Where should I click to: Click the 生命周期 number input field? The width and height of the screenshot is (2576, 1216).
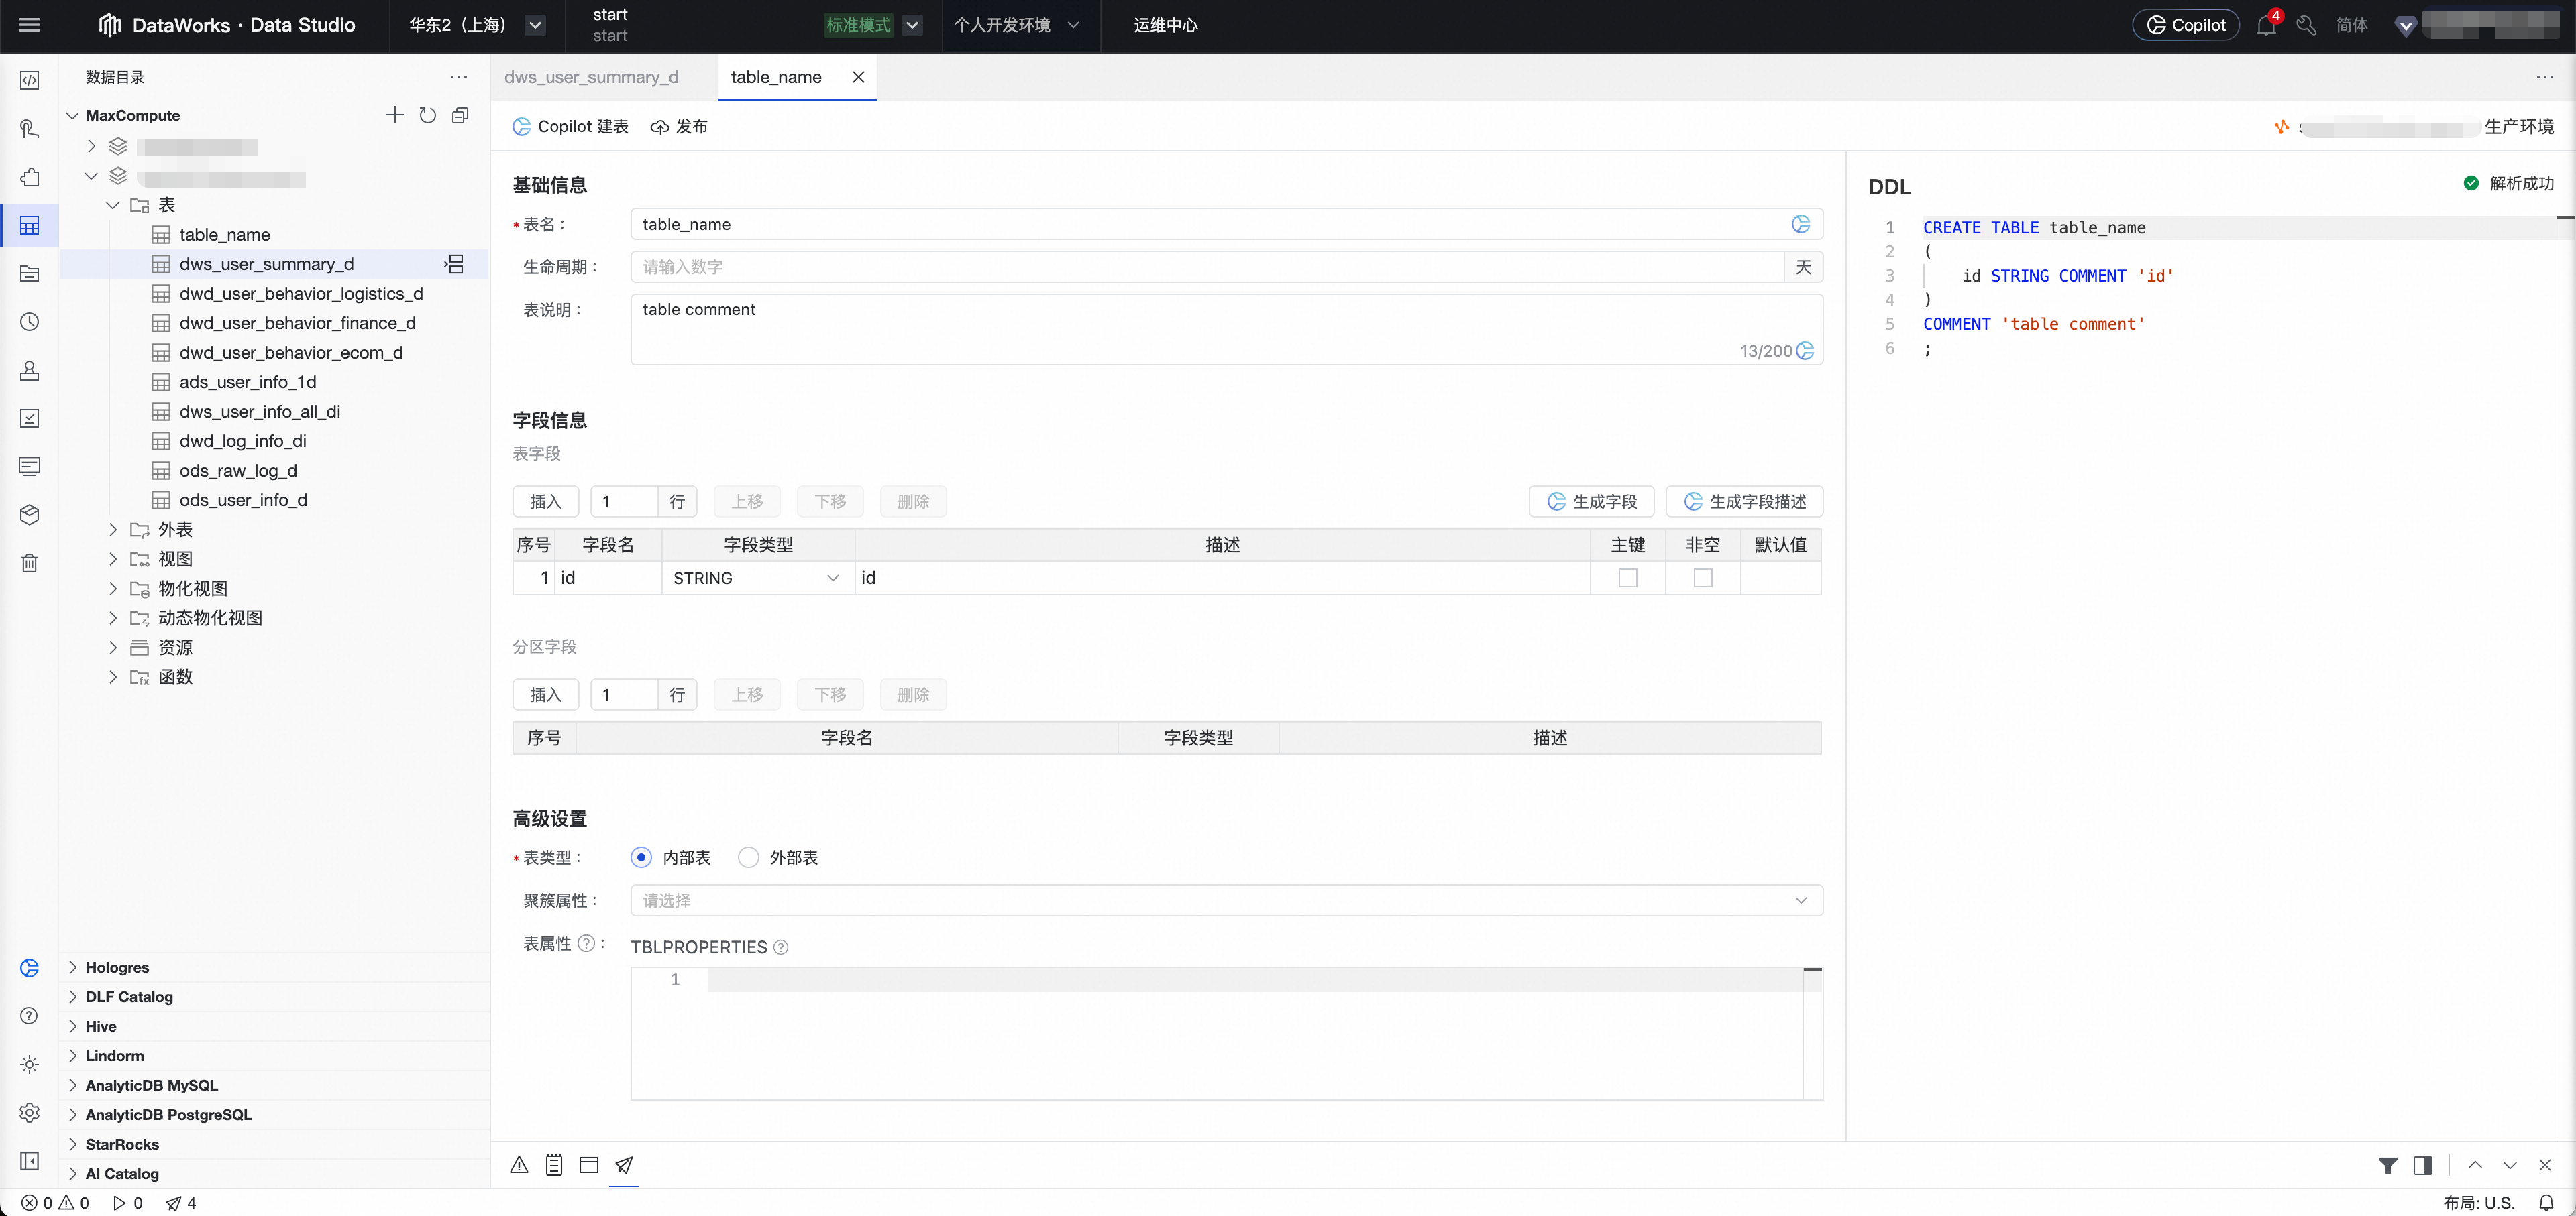pyautogui.click(x=1206, y=267)
